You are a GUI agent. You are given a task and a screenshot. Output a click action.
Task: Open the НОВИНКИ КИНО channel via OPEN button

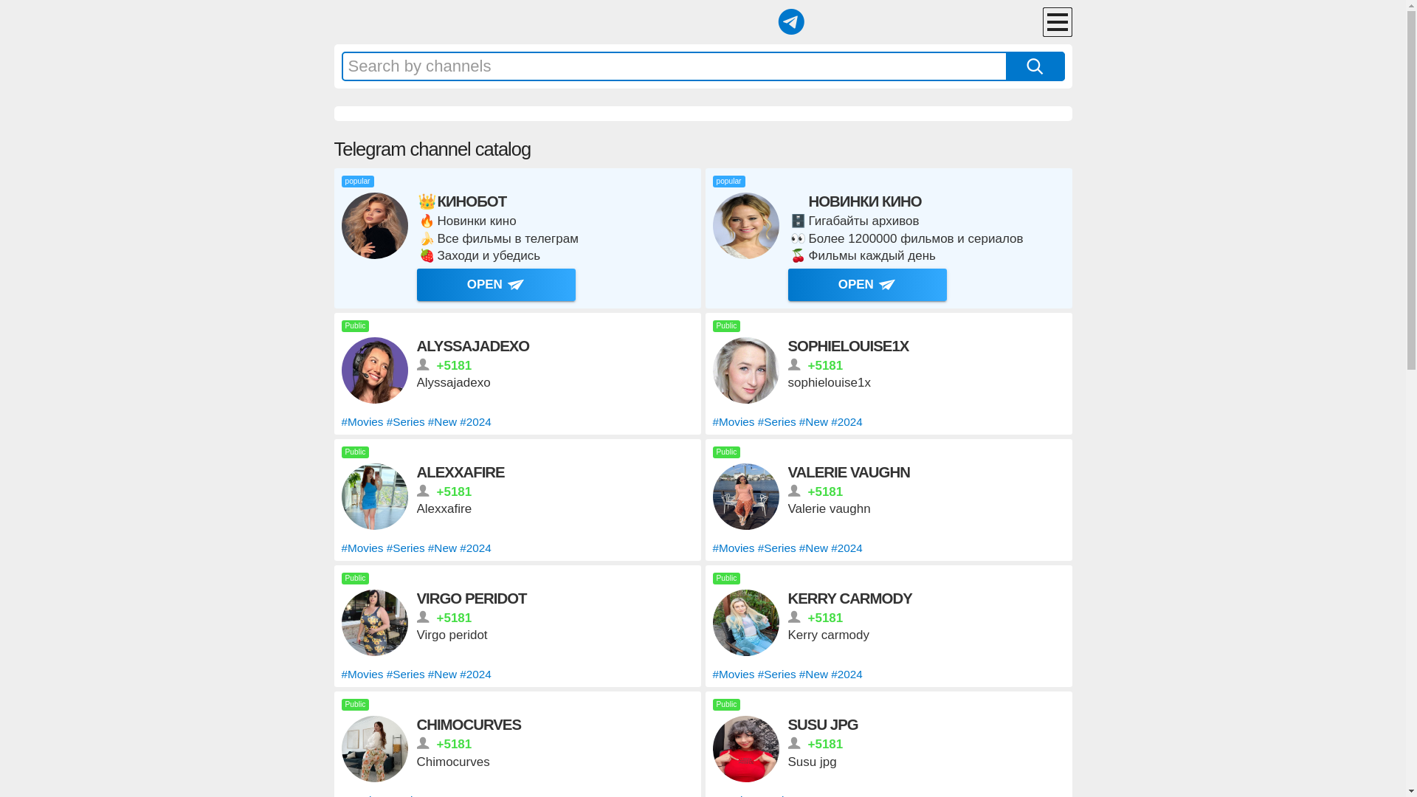coord(867,285)
